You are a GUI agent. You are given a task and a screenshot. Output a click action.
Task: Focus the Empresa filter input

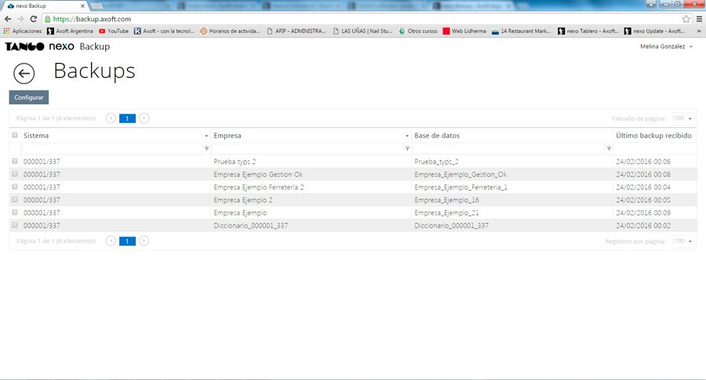click(308, 148)
